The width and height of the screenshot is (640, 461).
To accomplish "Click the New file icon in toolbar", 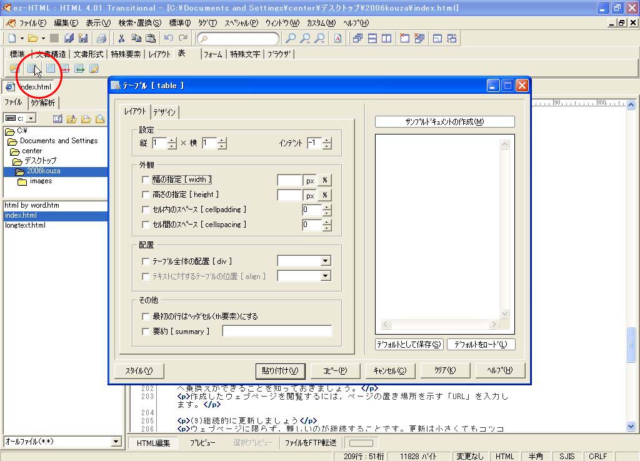I will tap(12, 38).
